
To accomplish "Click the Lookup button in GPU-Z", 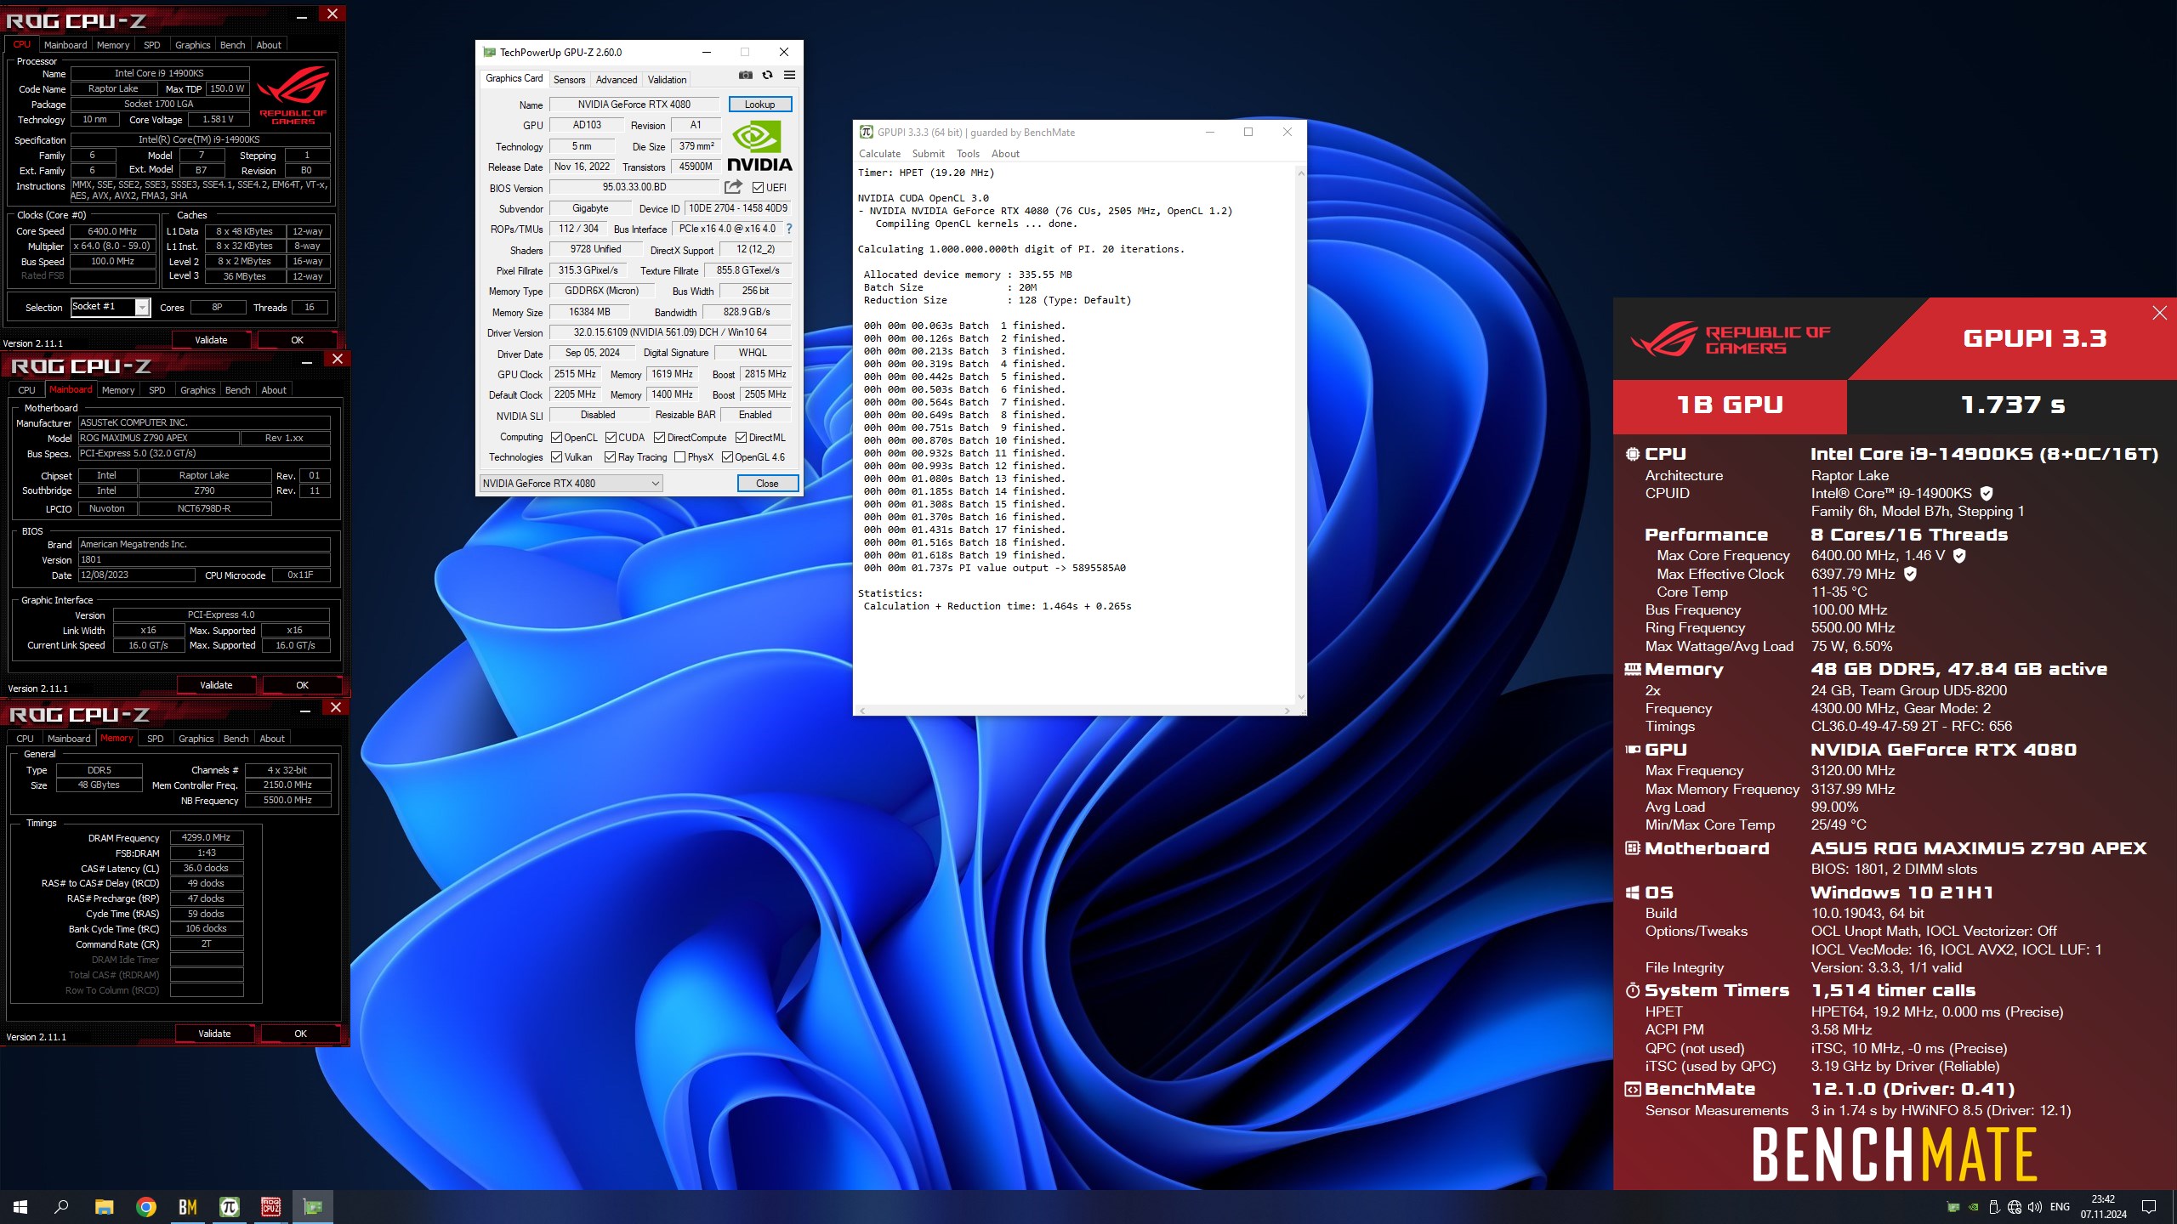I will [759, 105].
